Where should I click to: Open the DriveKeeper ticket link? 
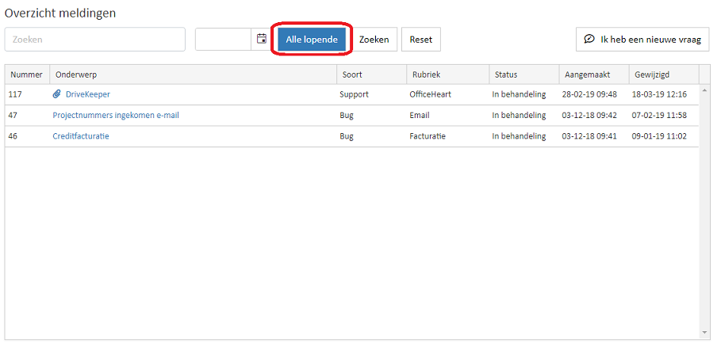88,94
